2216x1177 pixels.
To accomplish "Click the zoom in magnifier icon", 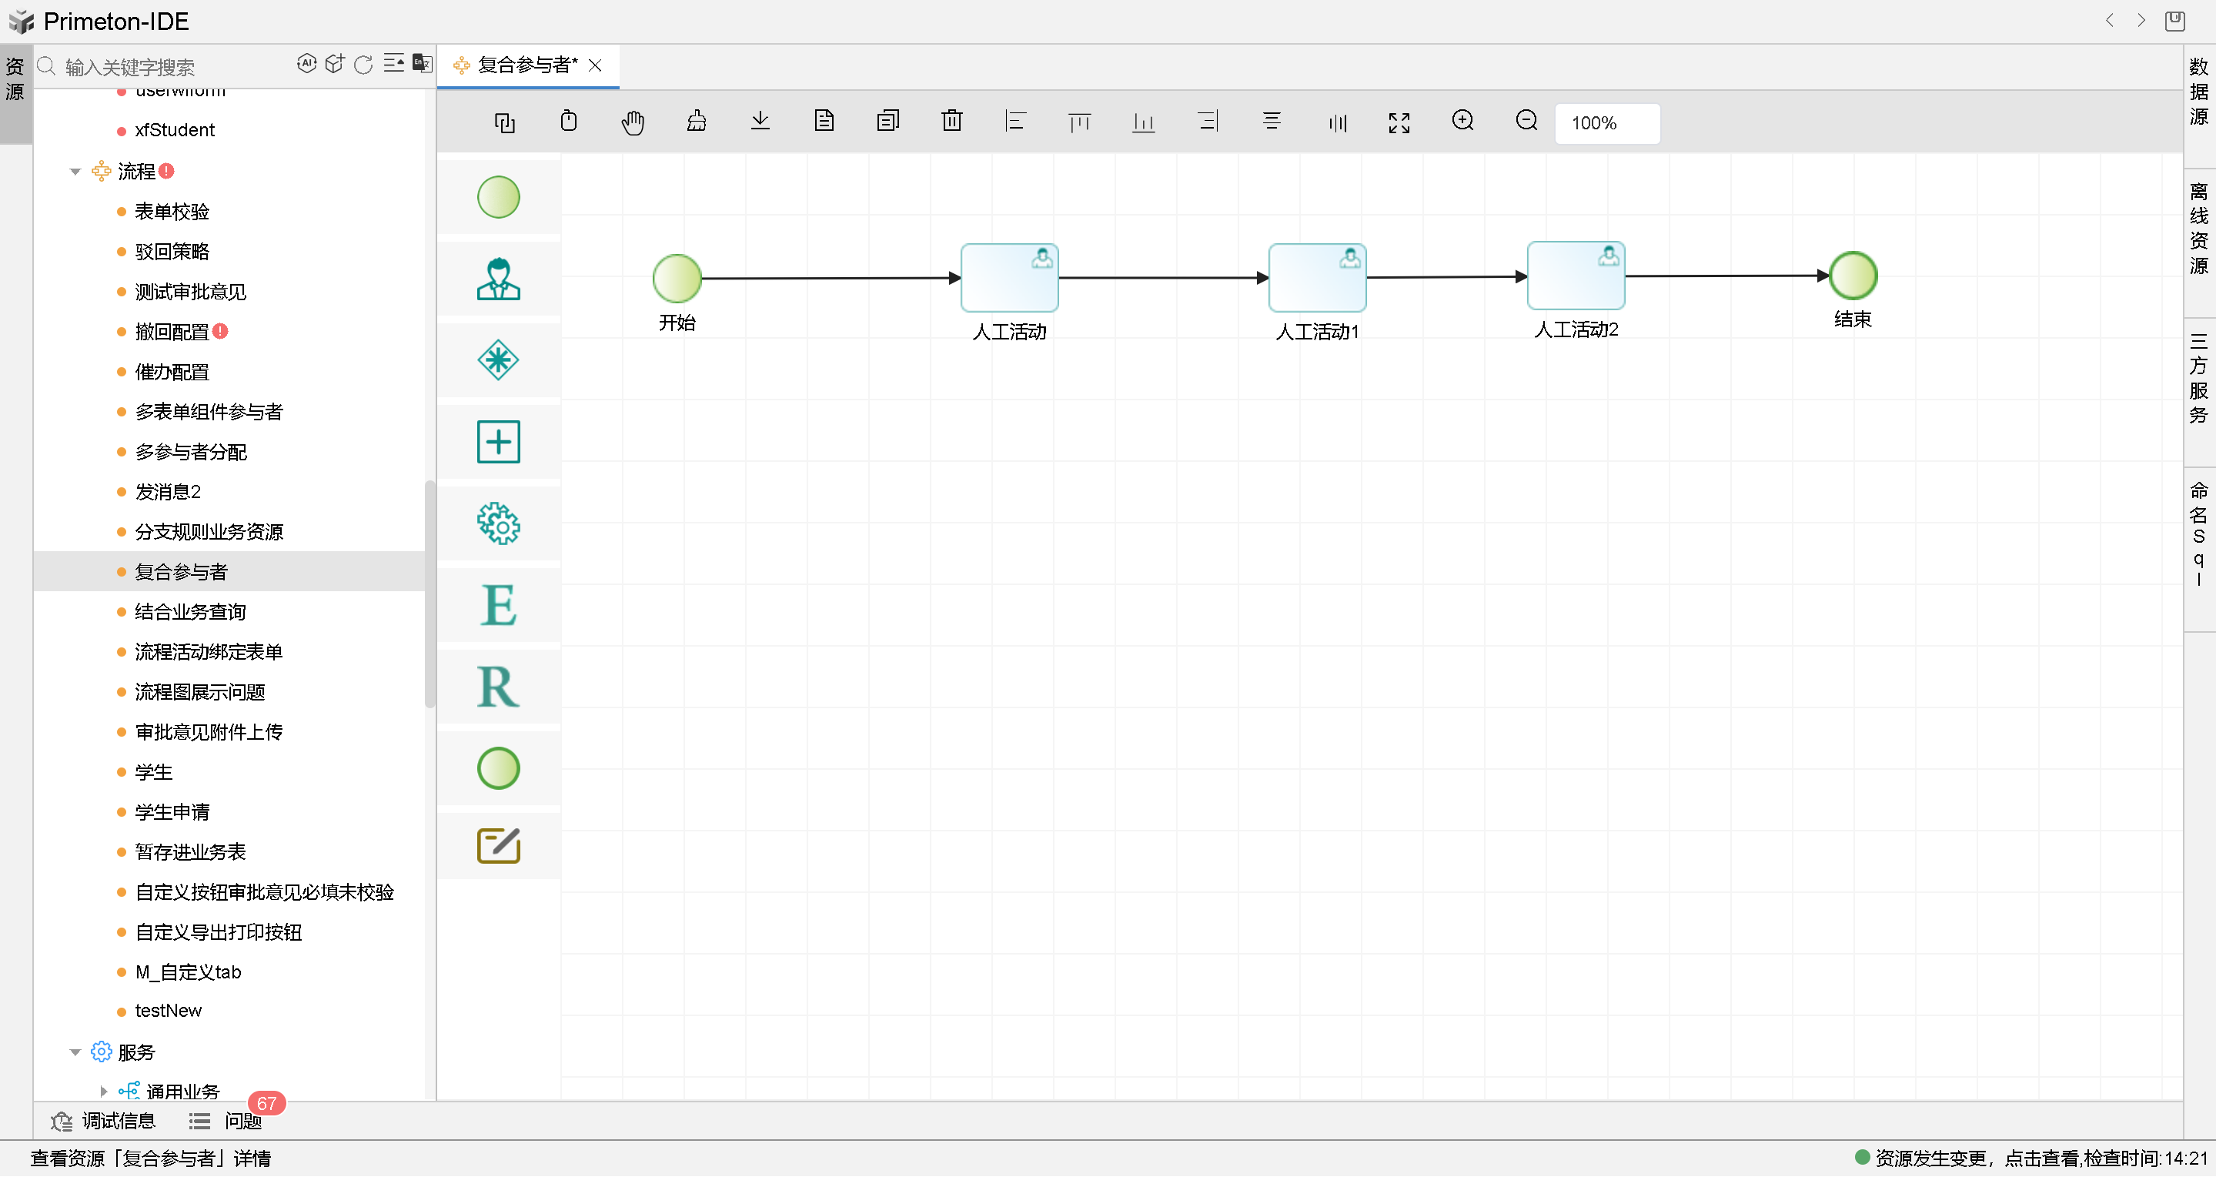I will [x=1462, y=122].
